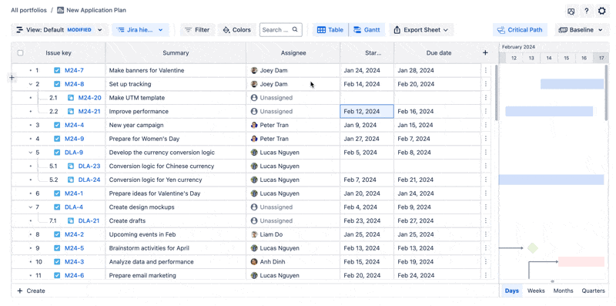Open the settings gear icon
This screenshot has height=306, width=616.
(x=601, y=11)
